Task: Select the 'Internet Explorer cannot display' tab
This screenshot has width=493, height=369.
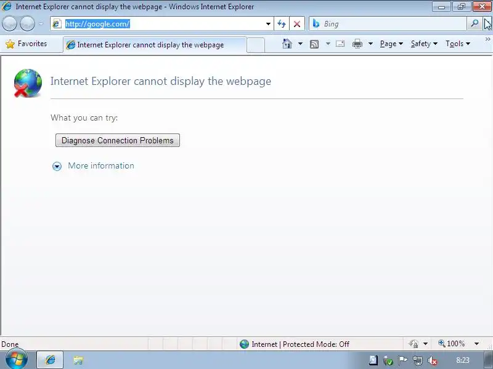Action: pos(155,45)
